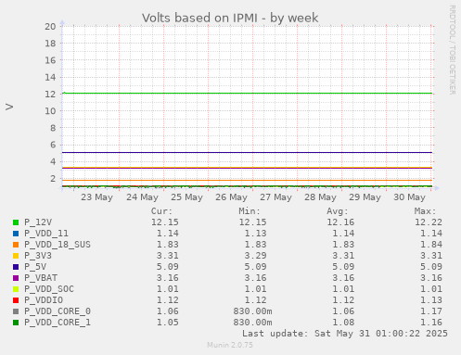
Task: Click the 26 May x-axis label
Action: 231,197
